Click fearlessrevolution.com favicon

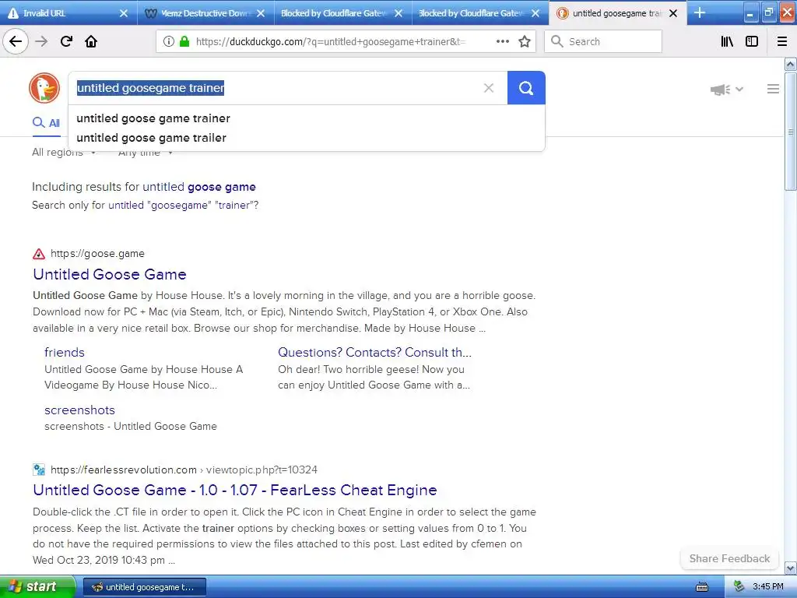39,470
